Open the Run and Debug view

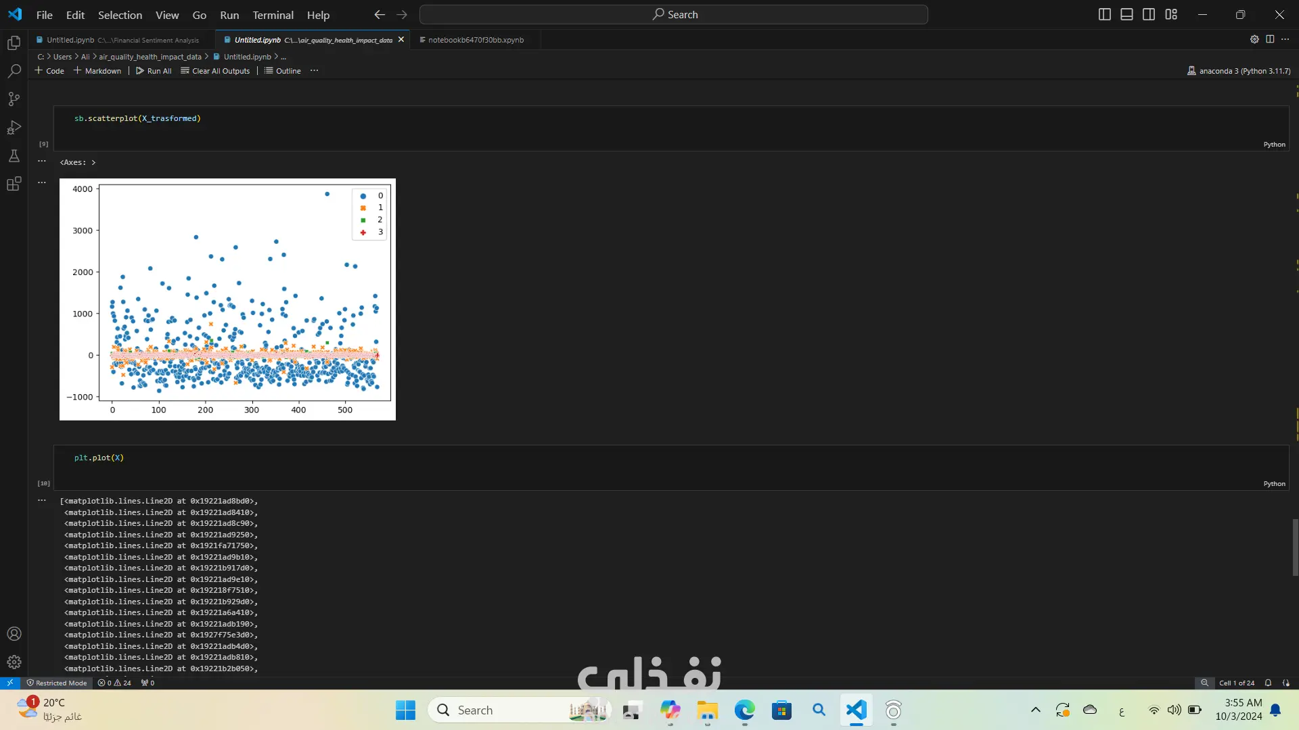[14, 128]
